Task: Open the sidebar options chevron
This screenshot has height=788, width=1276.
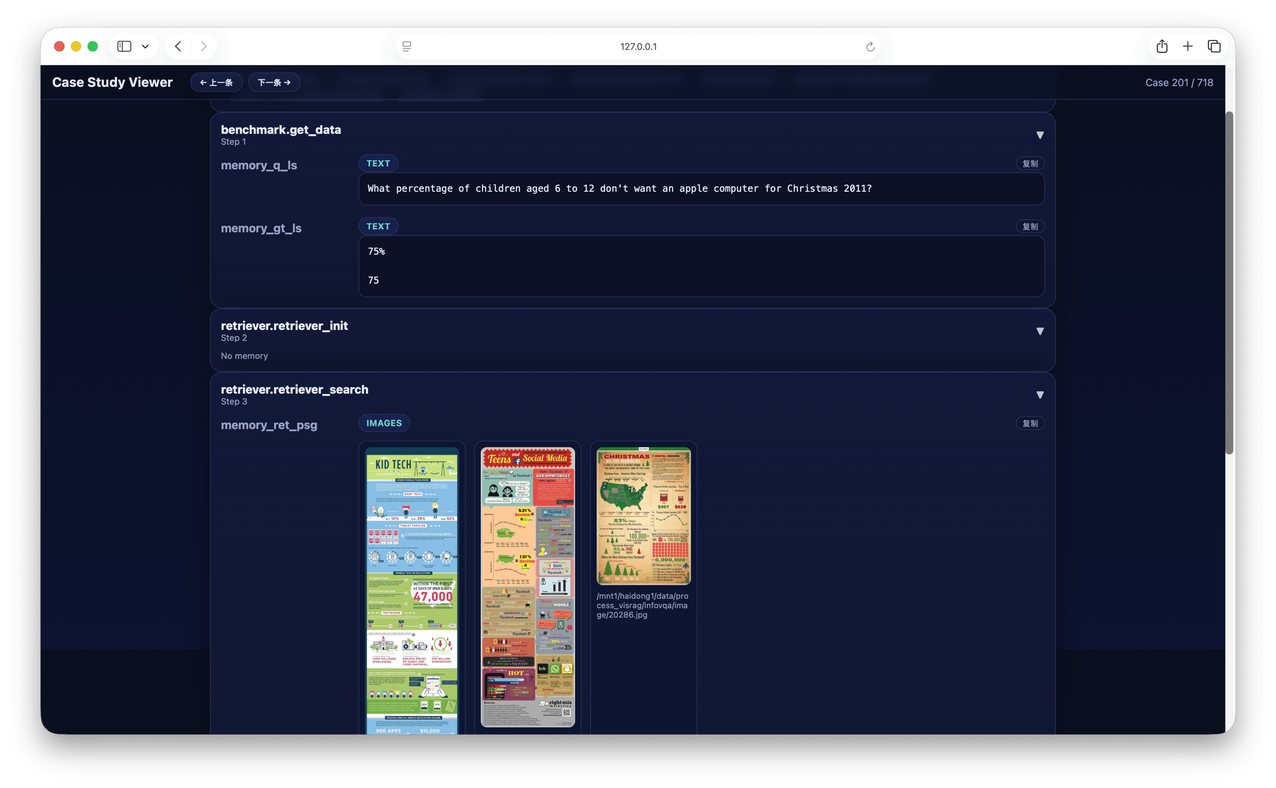Action: [x=145, y=46]
